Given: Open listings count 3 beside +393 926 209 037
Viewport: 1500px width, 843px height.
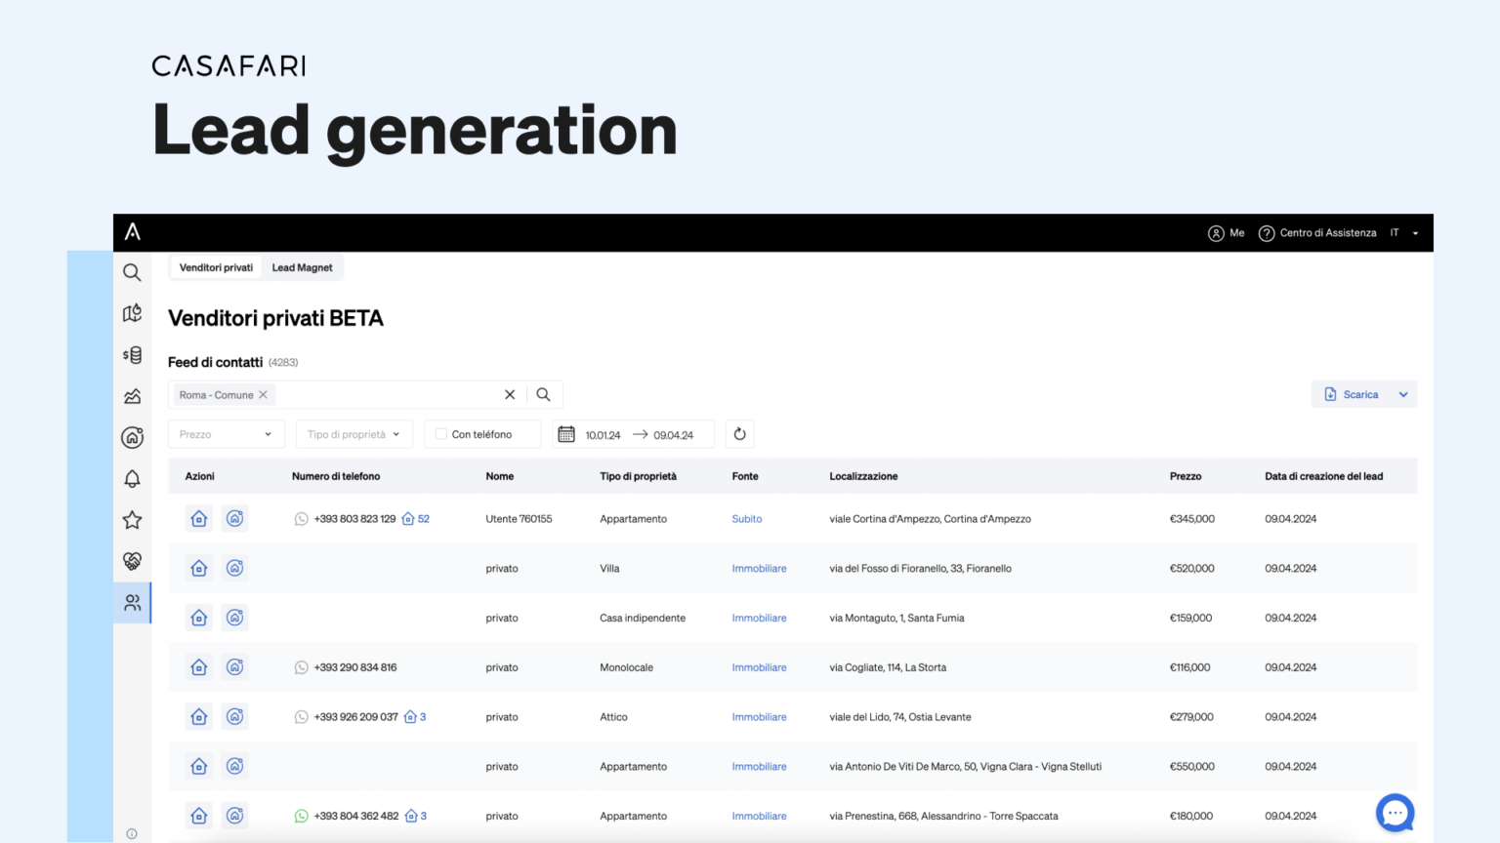Looking at the screenshot, I should pos(416,717).
